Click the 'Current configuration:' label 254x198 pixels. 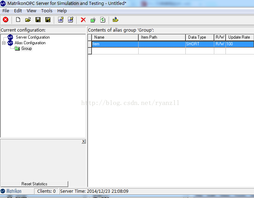click(x=23, y=30)
